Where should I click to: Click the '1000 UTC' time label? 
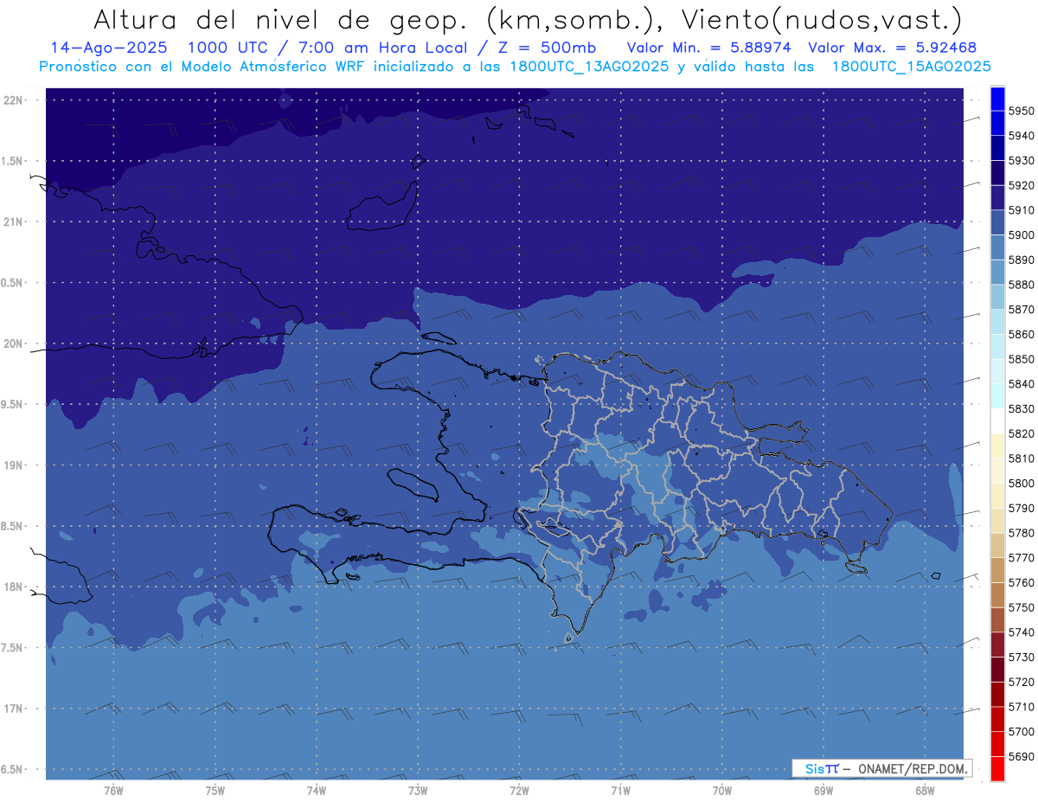tap(237, 48)
